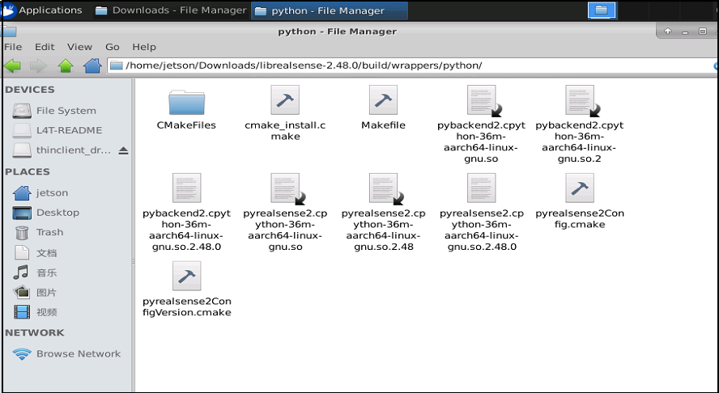
Task: Open the Go menu
Action: pyautogui.click(x=113, y=47)
